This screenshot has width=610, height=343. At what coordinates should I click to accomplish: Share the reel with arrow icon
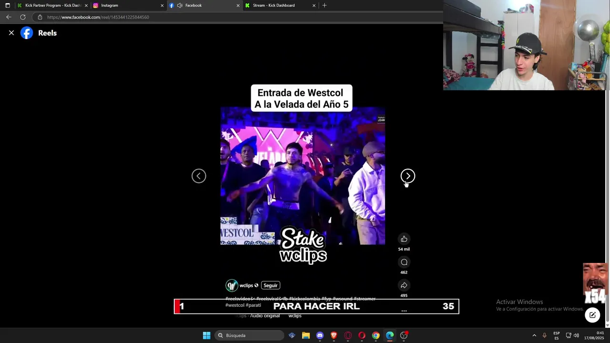404,285
